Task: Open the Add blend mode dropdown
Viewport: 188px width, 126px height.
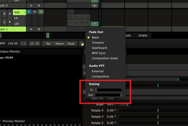Action: coord(19,12)
